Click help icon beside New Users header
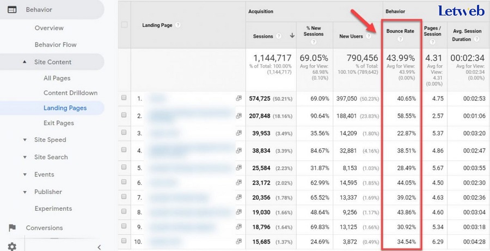490x251 pixels. point(369,36)
